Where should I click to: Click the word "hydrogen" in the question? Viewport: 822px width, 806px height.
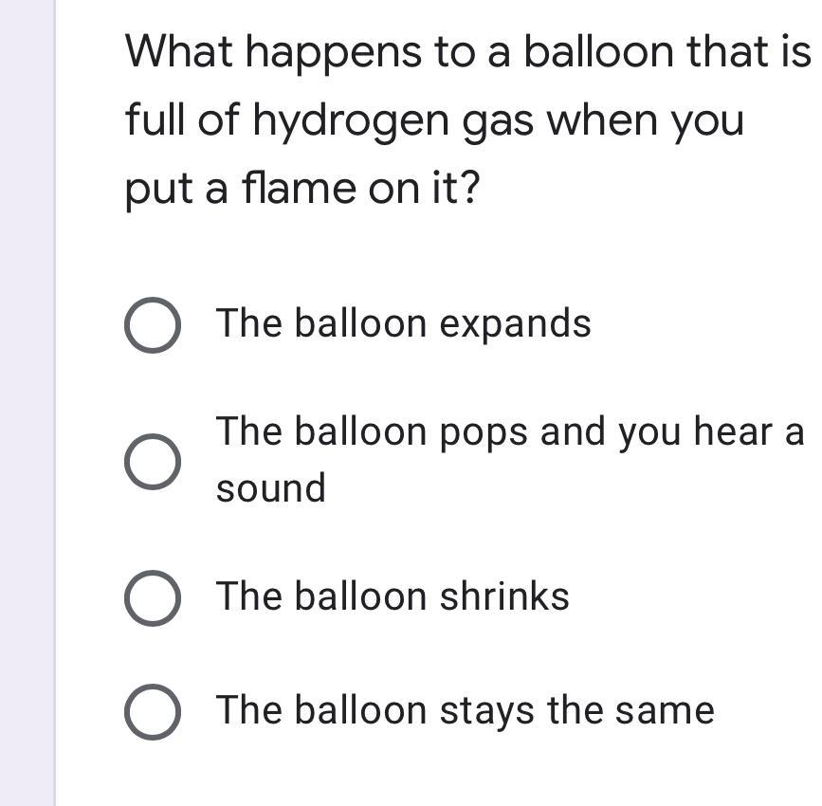pyautogui.click(x=351, y=121)
